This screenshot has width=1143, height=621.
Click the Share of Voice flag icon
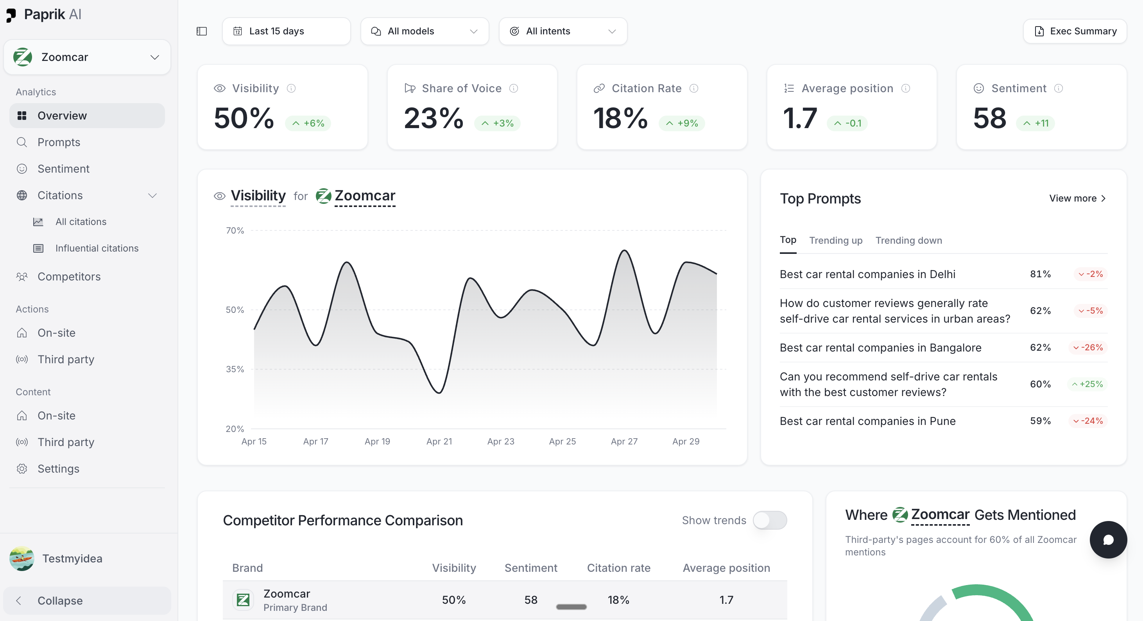410,88
